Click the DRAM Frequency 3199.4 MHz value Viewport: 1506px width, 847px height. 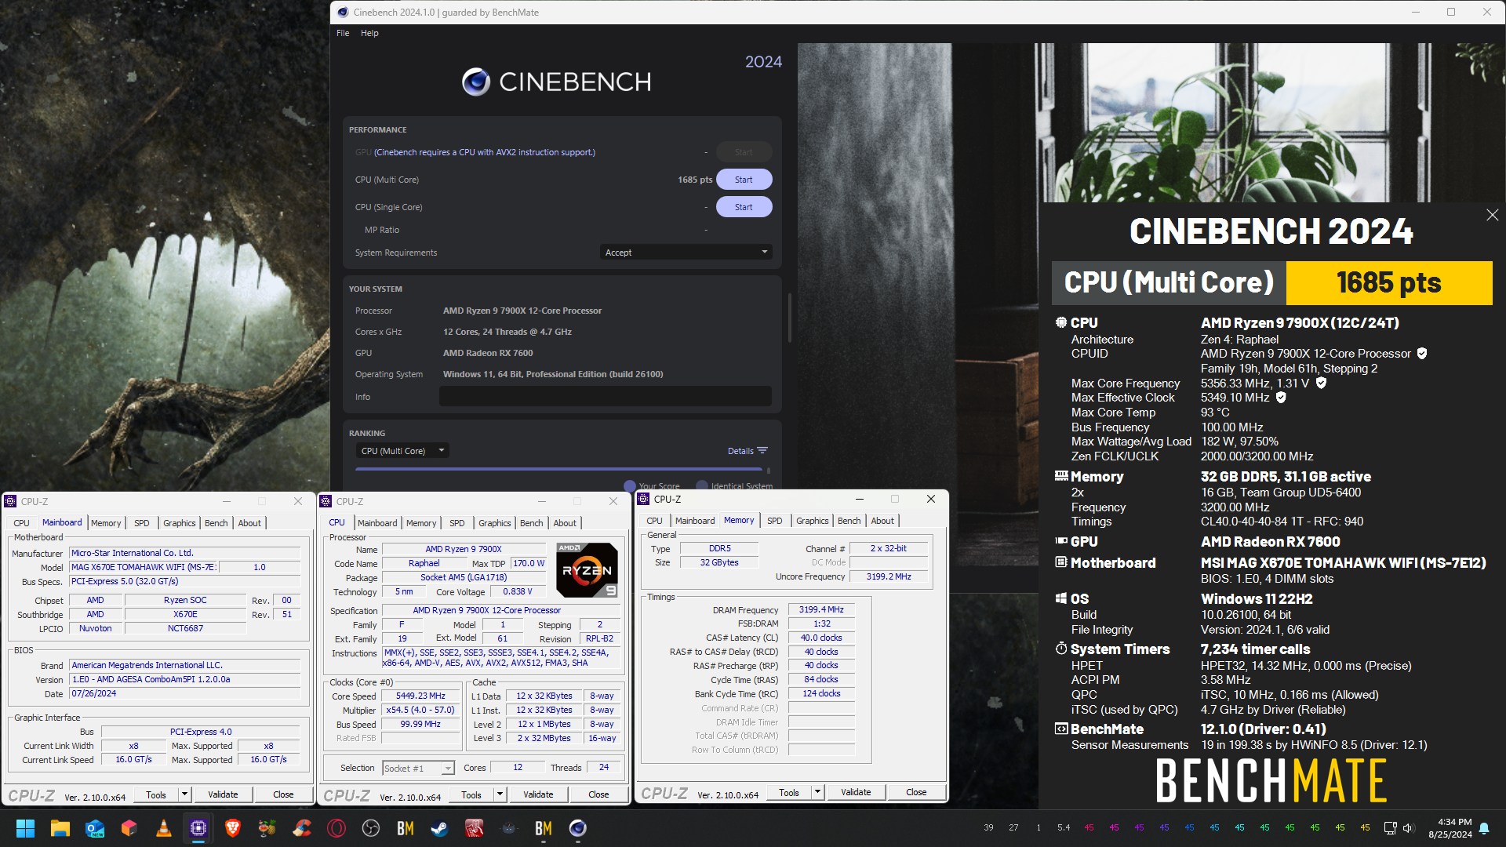[821, 609]
